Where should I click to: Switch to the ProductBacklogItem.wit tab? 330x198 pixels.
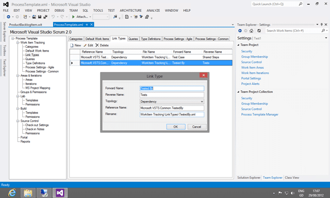(x=26, y=25)
